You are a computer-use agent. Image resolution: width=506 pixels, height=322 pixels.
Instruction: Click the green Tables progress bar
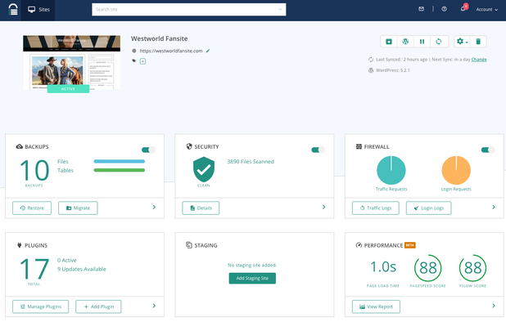pyautogui.click(x=120, y=170)
